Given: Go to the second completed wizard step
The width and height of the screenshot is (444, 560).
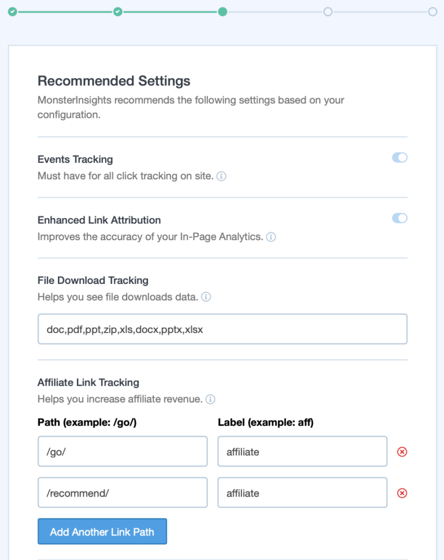Looking at the screenshot, I should pos(118,12).
